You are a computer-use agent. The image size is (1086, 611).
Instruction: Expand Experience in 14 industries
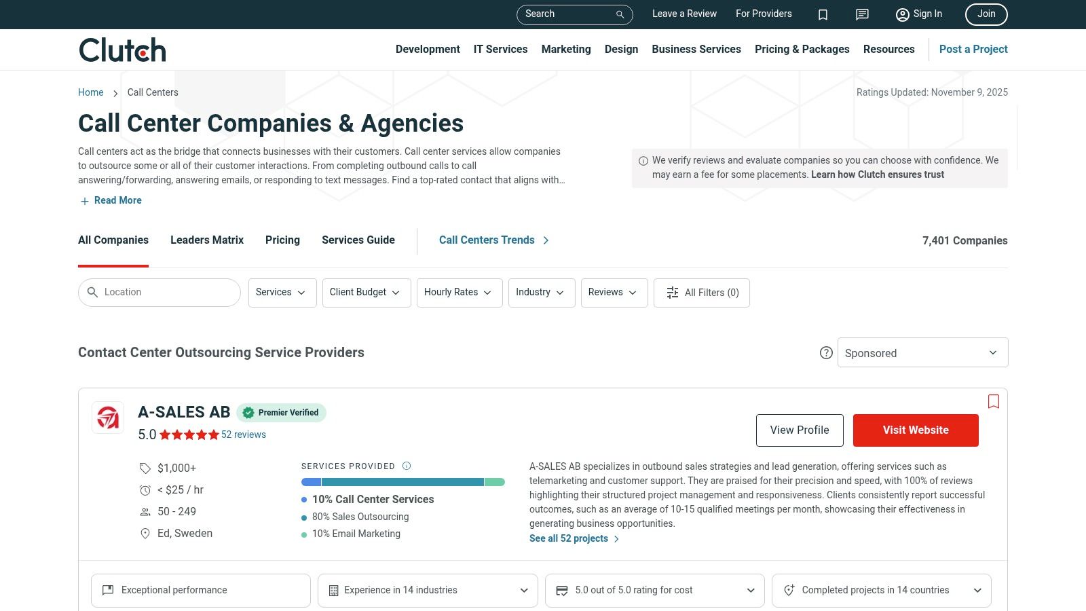pos(523,590)
